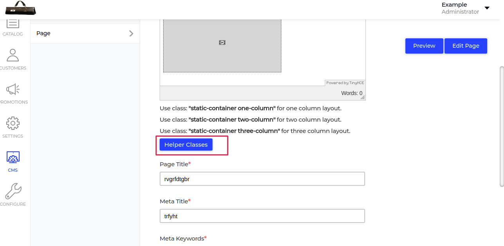The image size is (504, 246).
Task: Open the Promotions megaphone icon
Action: (13, 89)
